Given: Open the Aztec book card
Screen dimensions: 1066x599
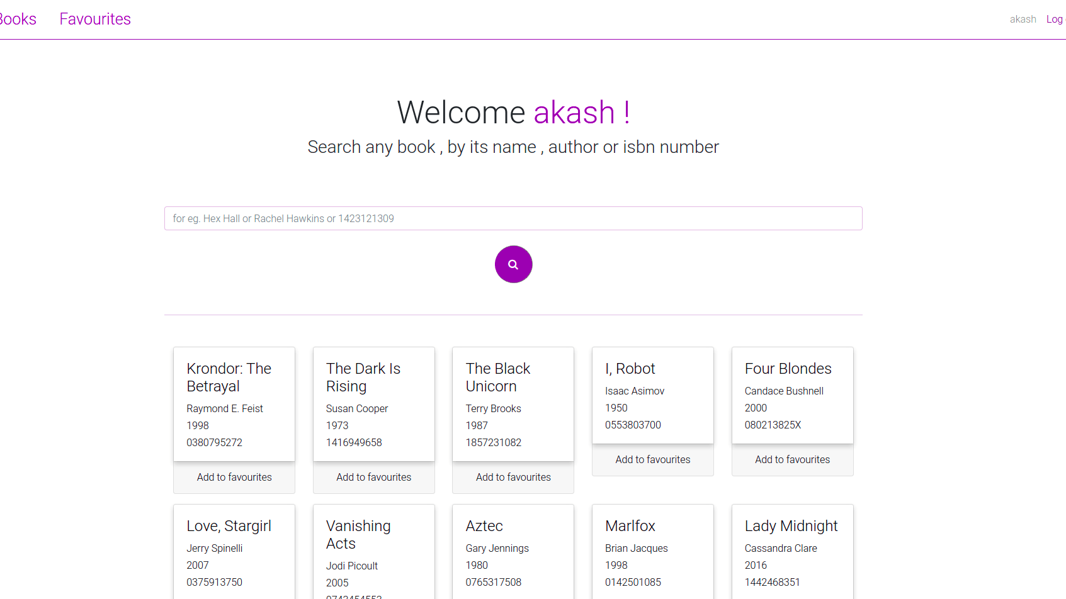Looking at the screenshot, I should click(x=513, y=552).
